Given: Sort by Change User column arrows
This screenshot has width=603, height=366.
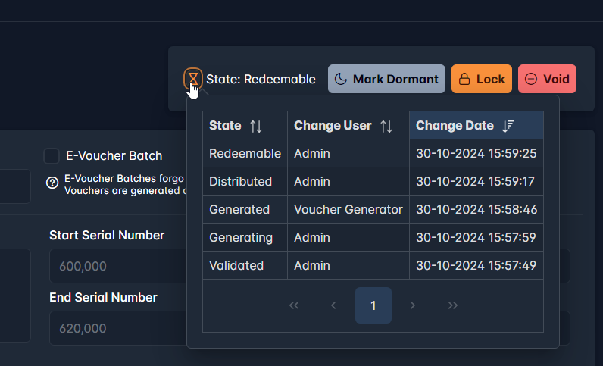Looking at the screenshot, I should tap(386, 126).
